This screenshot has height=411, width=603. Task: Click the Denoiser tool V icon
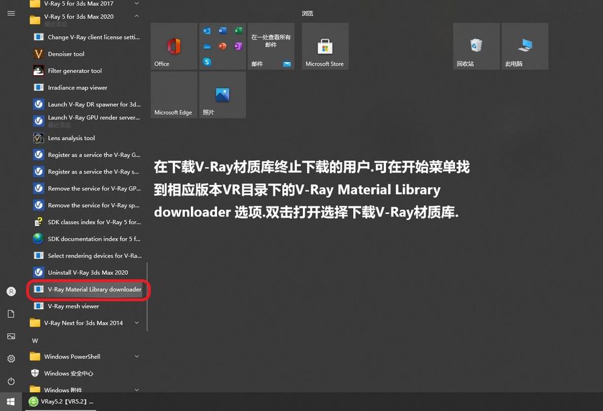(x=38, y=54)
